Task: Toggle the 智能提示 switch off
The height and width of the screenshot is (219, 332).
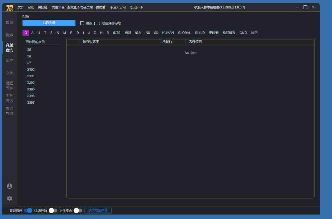Action: tap(28, 211)
